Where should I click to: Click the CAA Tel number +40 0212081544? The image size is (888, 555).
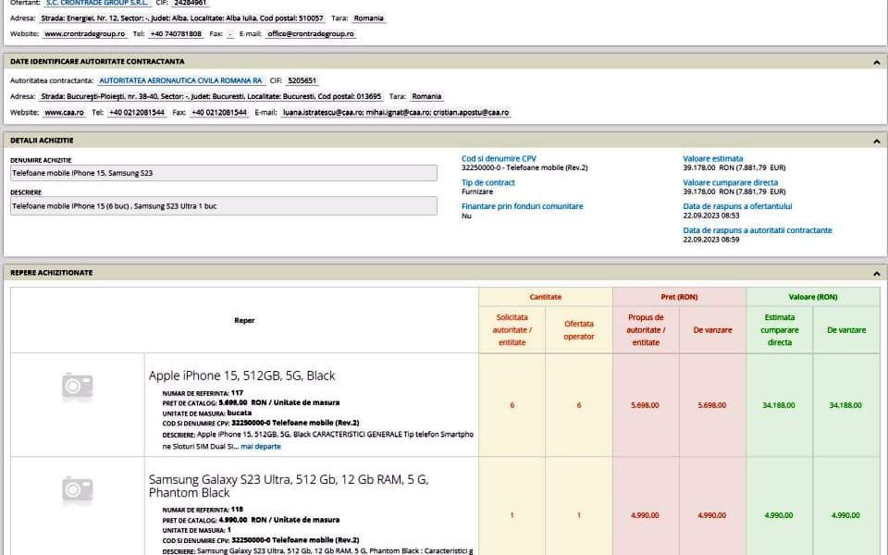pos(137,113)
